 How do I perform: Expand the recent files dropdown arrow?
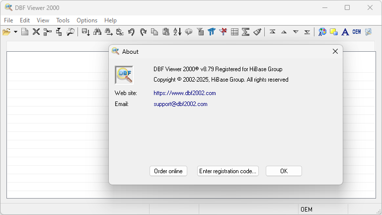(x=15, y=32)
